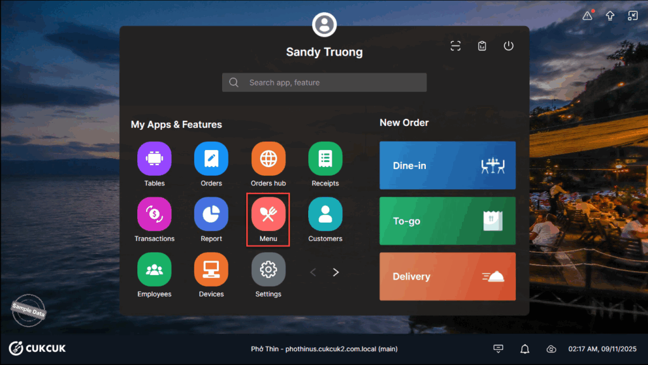Click the Search app, feature field
Image resolution: width=648 pixels, height=365 pixels.
(325, 83)
